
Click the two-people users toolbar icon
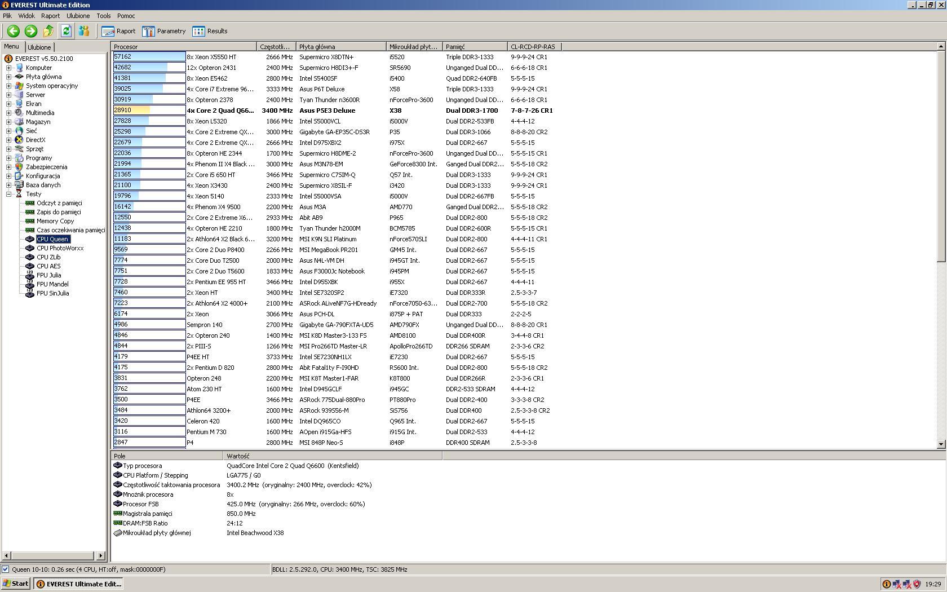(x=84, y=31)
